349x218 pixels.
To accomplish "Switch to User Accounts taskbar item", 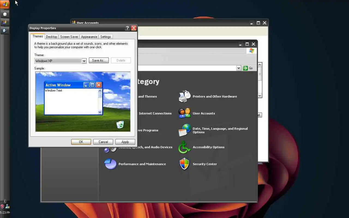I will coord(5,22).
